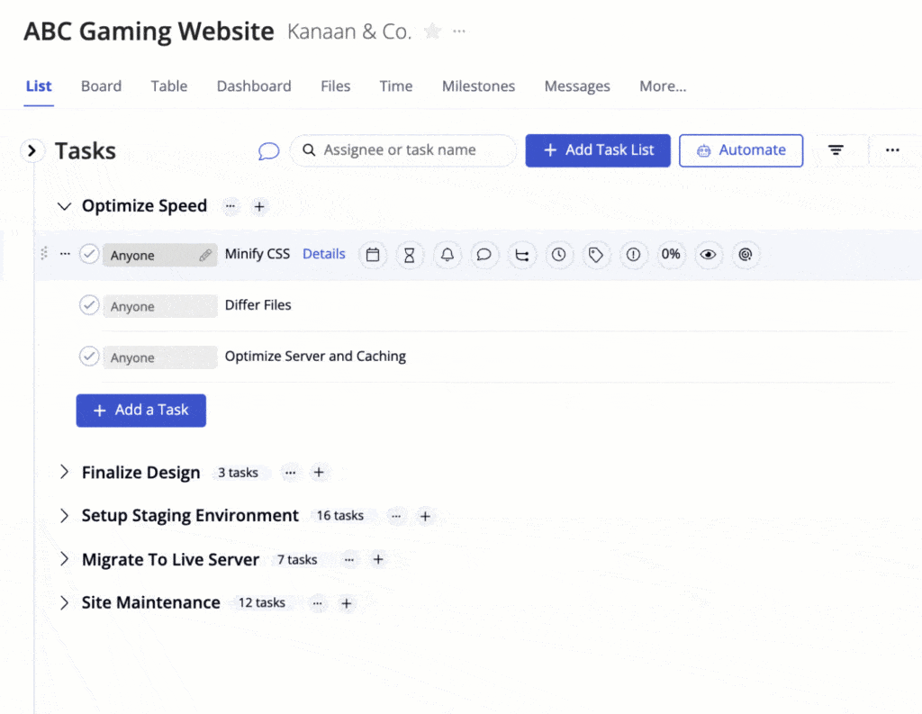922x714 pixels.
Task: Open Anyone assignee for Optimize Server and Caching
Action: [160, 357]
